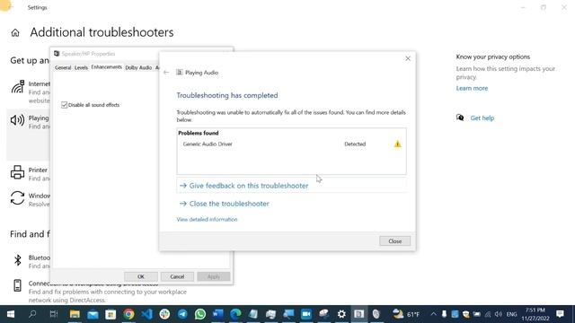Open View detailed information link
The width and height of the screenshot is (575, 323).
(207, 219)
